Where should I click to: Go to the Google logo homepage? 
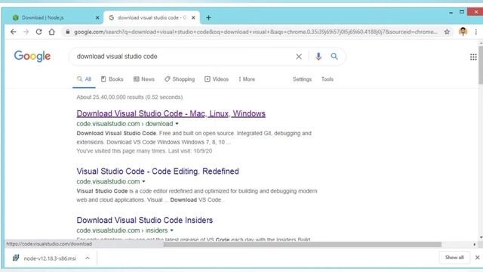coord(32,56)
